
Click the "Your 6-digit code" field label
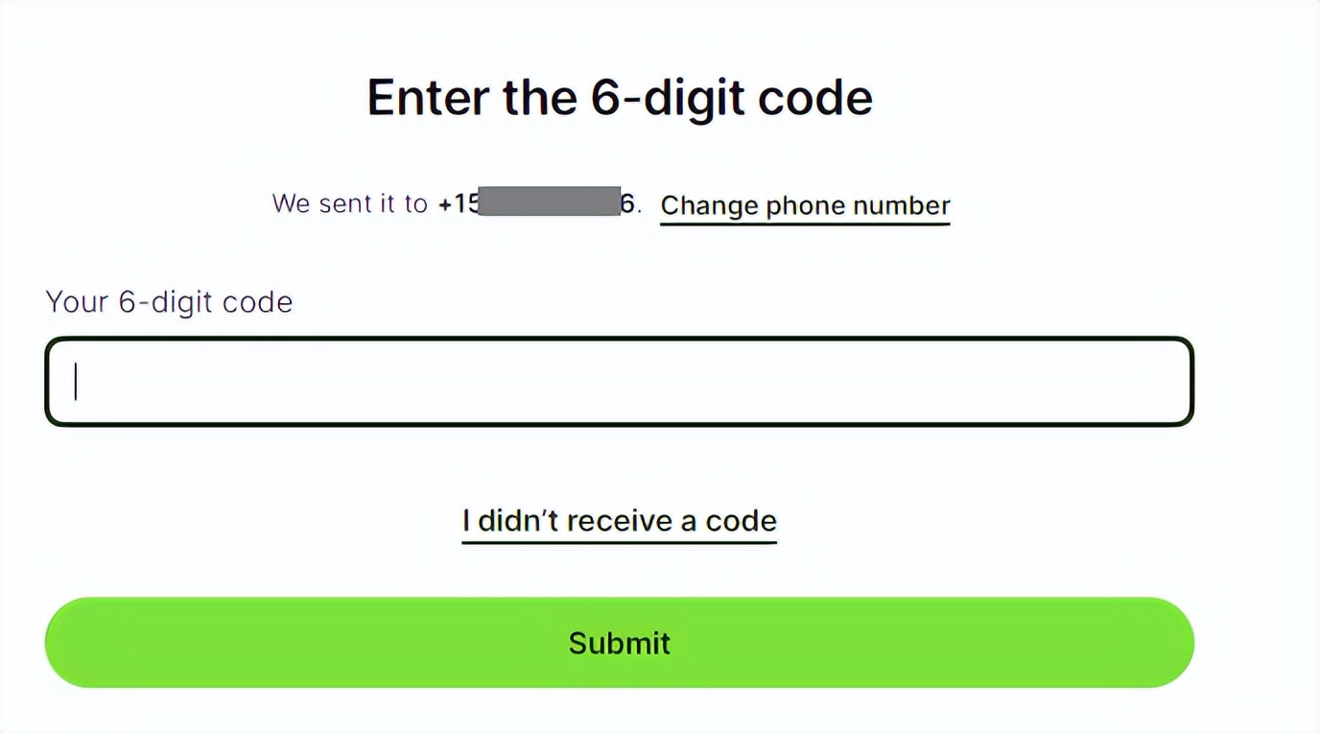tap(169, 302)
